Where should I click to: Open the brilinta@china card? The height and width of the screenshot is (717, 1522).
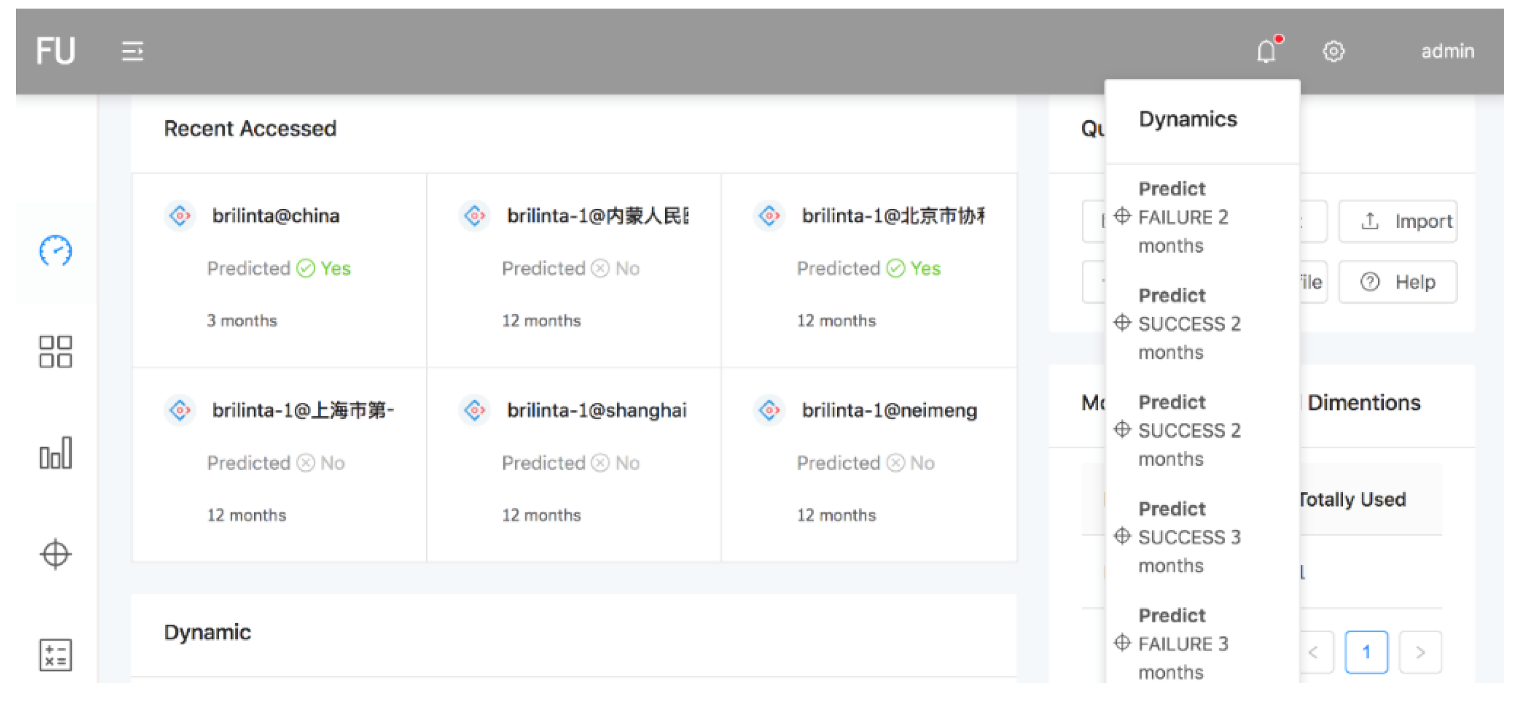tap(275, 216)
